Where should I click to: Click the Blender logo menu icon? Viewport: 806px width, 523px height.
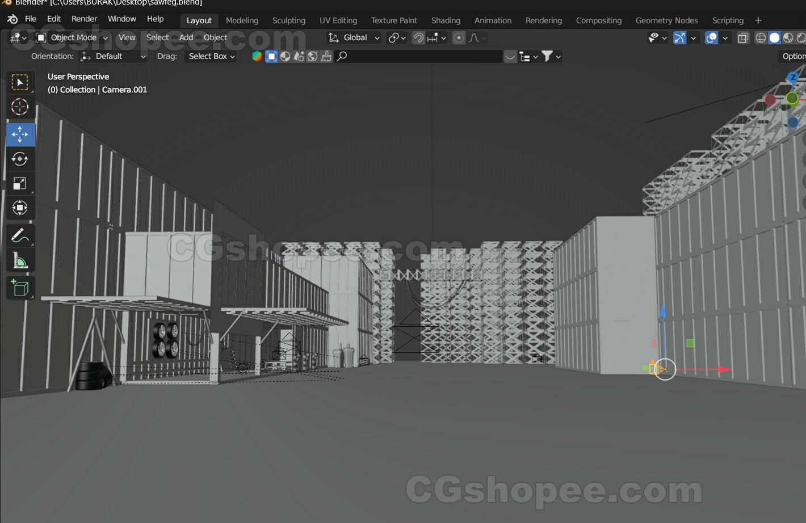(x=12, y=19)
